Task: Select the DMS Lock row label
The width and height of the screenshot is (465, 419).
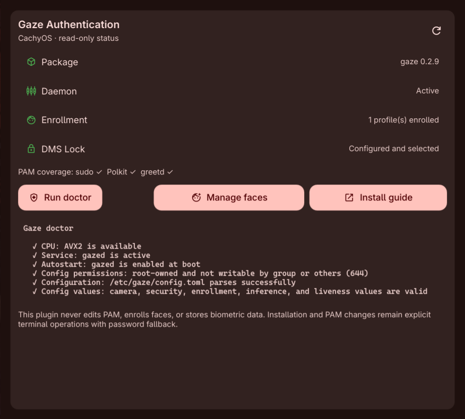Action: 63,149
